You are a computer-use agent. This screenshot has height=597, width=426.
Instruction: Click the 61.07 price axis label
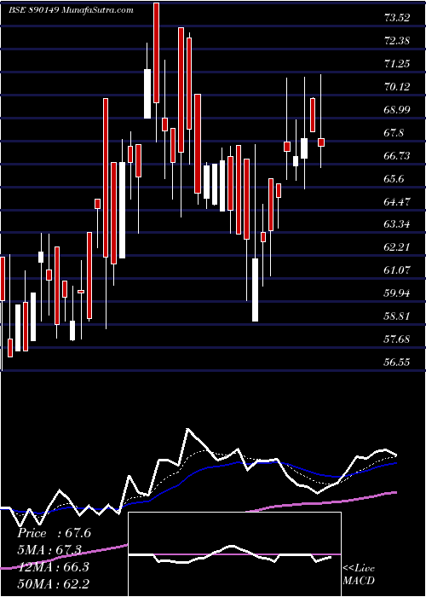[397, 270]
